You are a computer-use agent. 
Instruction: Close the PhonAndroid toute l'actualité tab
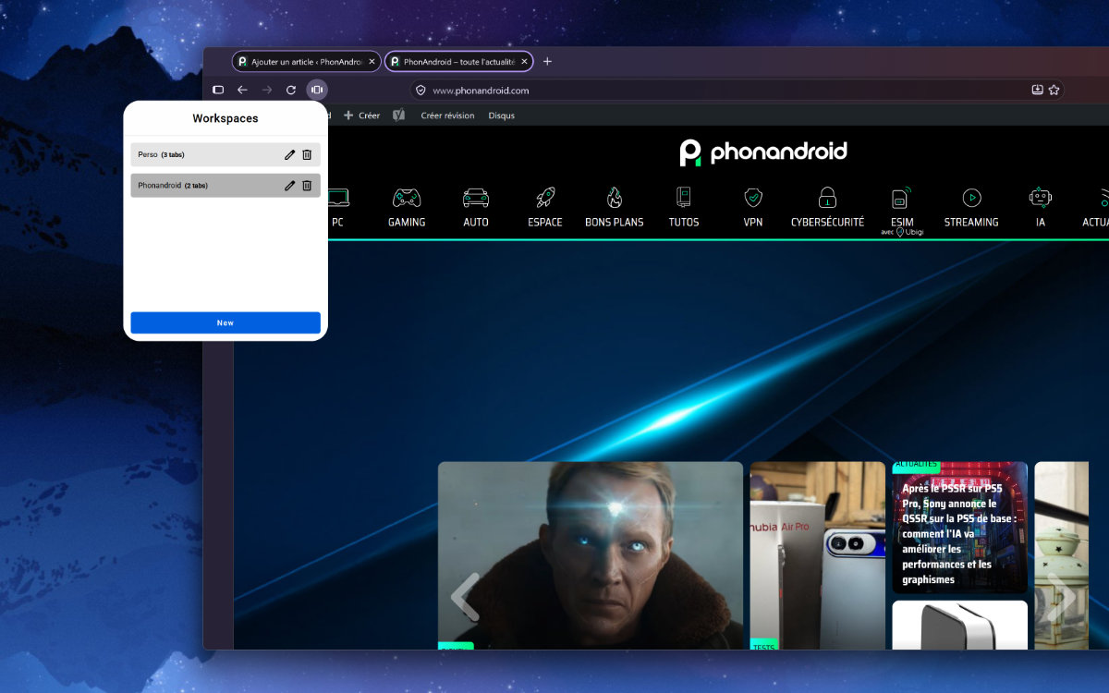tap(524, 62)
